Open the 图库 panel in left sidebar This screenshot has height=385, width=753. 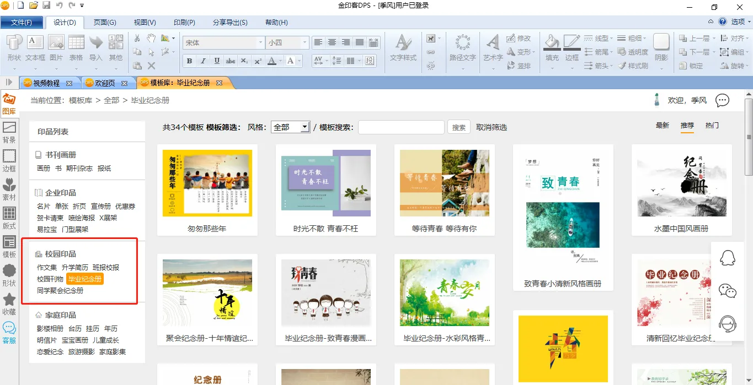[x=9, y=103]
